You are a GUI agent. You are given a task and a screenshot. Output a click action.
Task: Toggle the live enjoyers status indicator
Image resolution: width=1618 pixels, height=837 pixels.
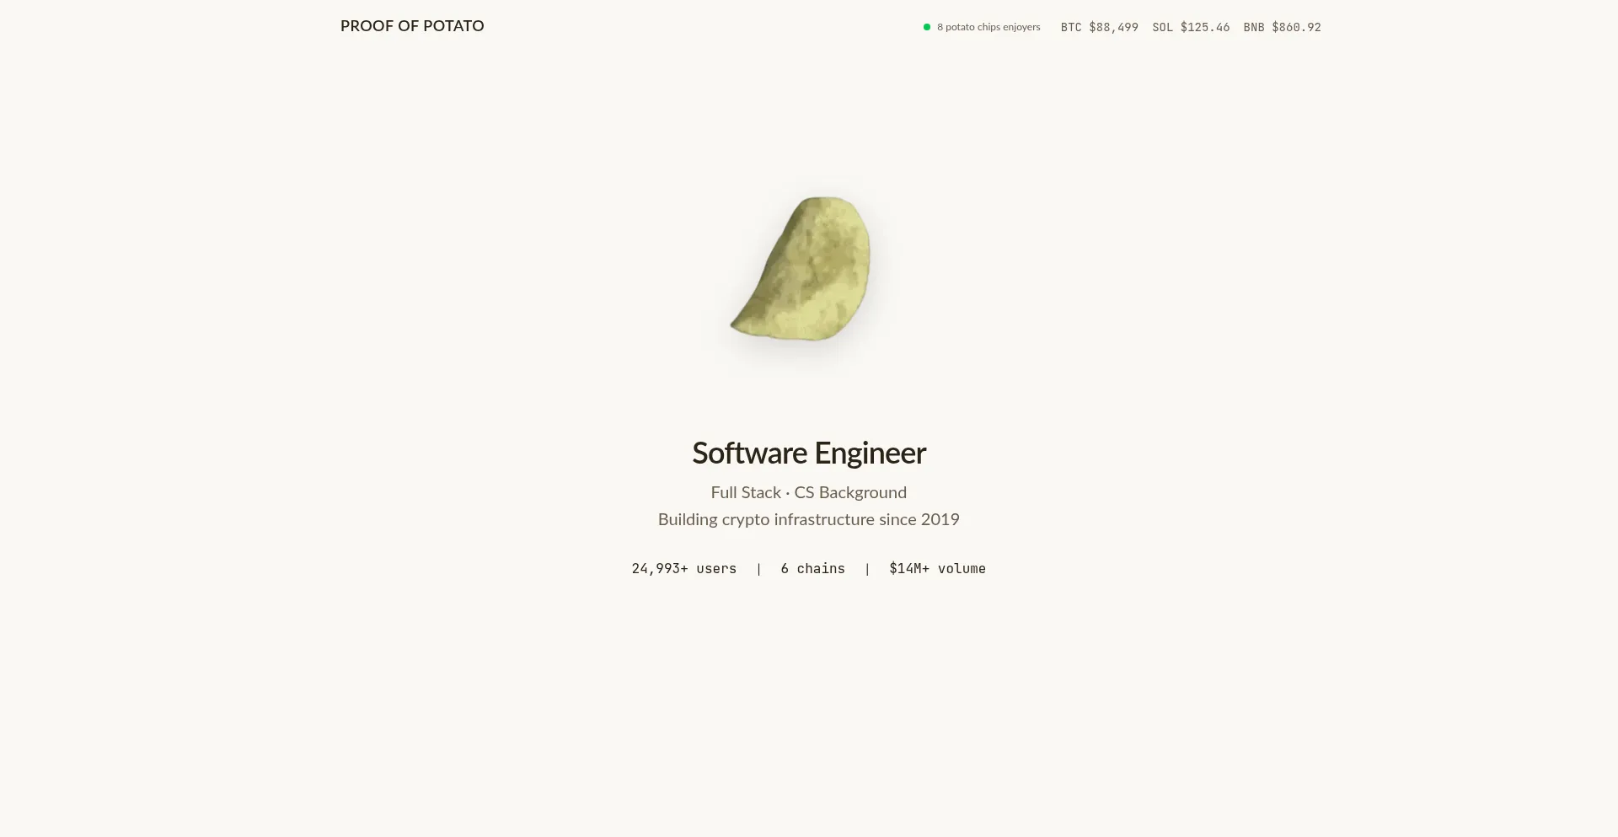pos(925,26)
